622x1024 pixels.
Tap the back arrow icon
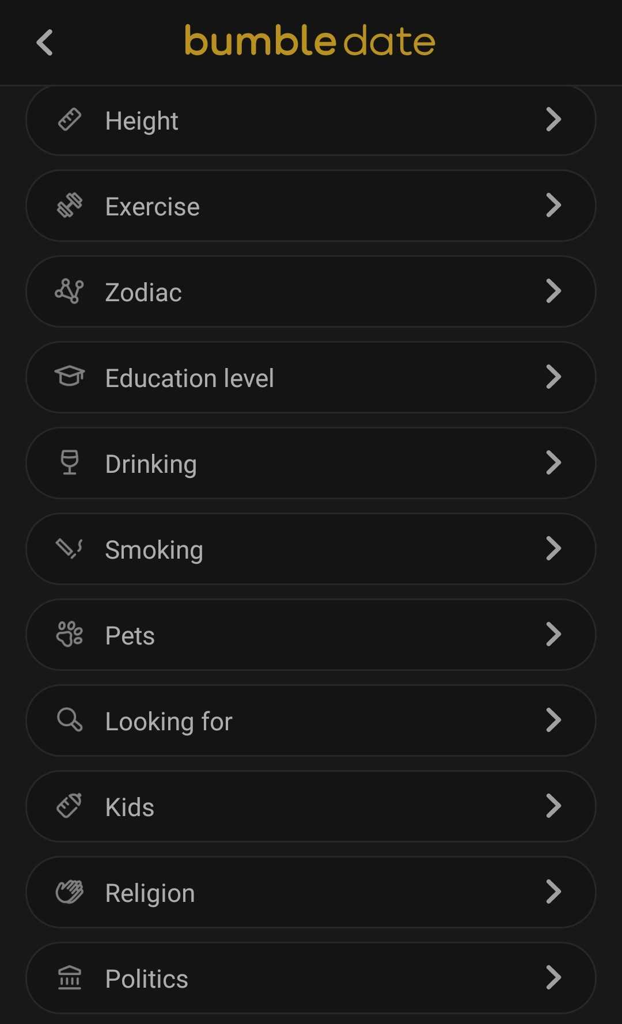pyautogui.click(x=44, y=43)
